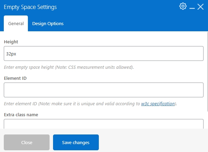This screenshot has height=152, width=208.
Task: Close the panel with the X icon
Action: click(200, 7)
